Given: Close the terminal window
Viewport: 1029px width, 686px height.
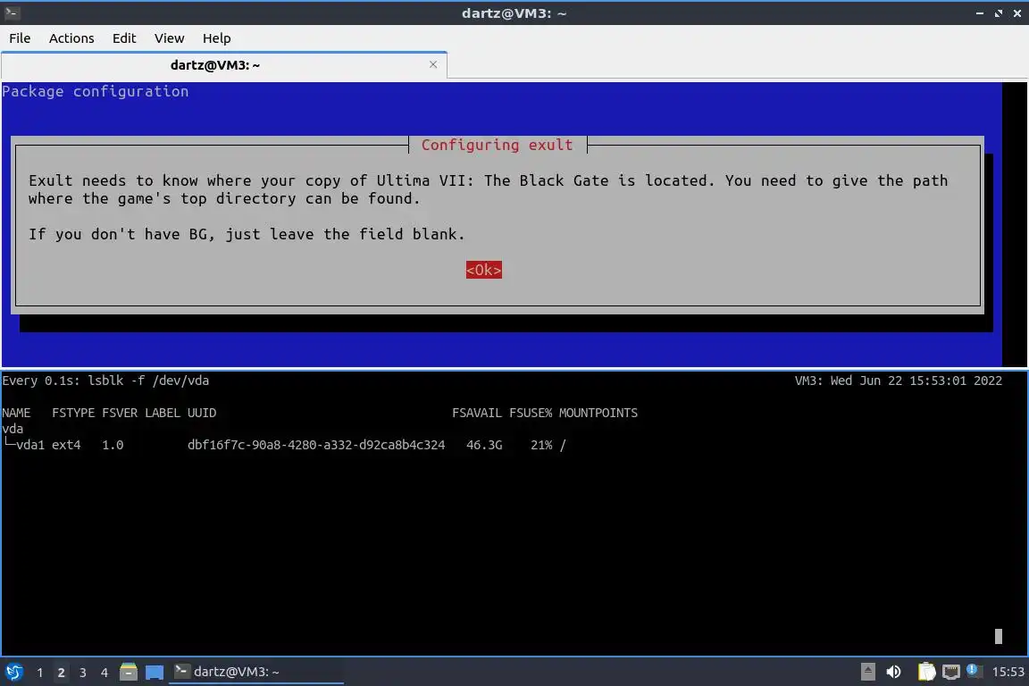Looking at the screenshot, I should (1016, 13).
